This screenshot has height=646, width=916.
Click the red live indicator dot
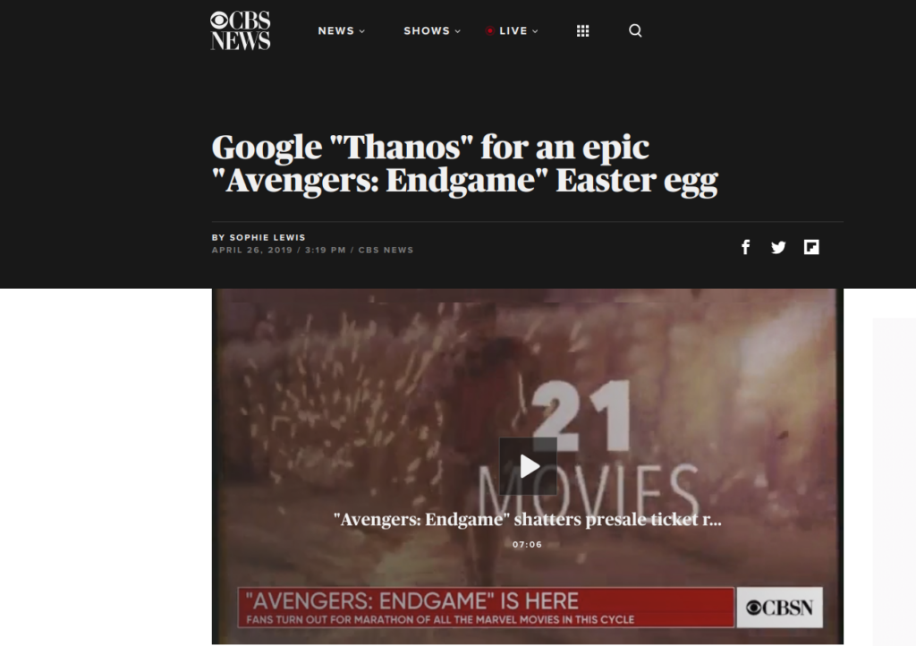click(489, 31)
